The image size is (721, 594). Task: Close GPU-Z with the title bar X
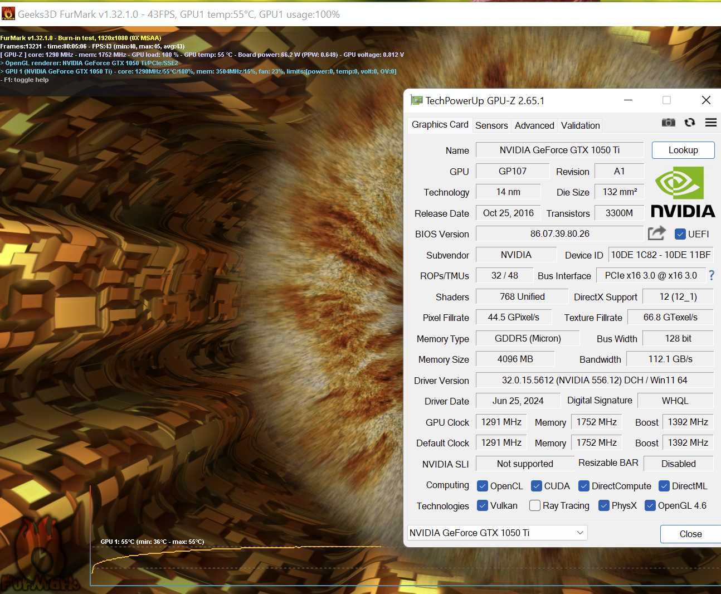[706, 100]
